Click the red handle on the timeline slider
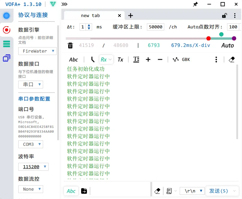The image size is (242, 199). (209, 38)
